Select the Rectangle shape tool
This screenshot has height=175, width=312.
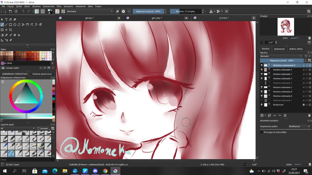(11, 25)
